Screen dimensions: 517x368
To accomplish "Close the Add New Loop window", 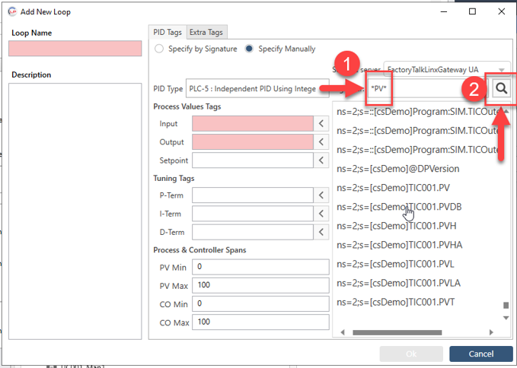I will coord(502,11).
